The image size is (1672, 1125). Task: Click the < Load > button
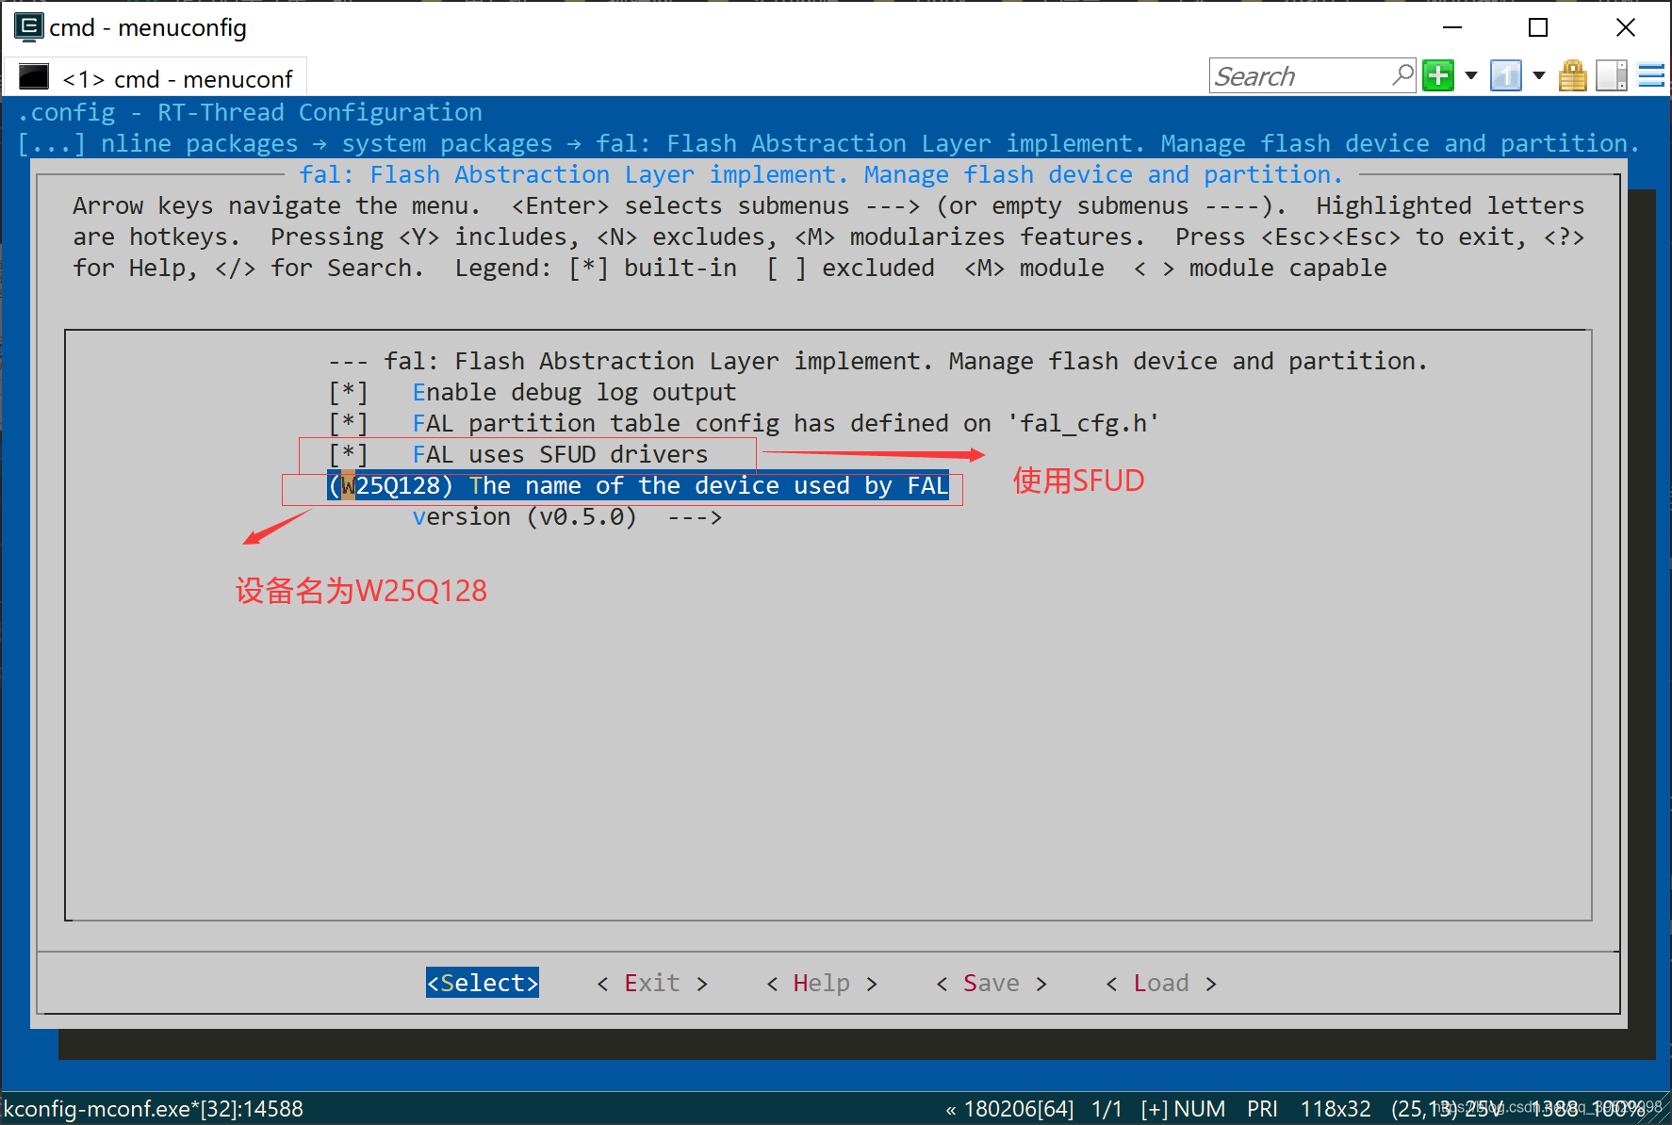(1161, 983)
